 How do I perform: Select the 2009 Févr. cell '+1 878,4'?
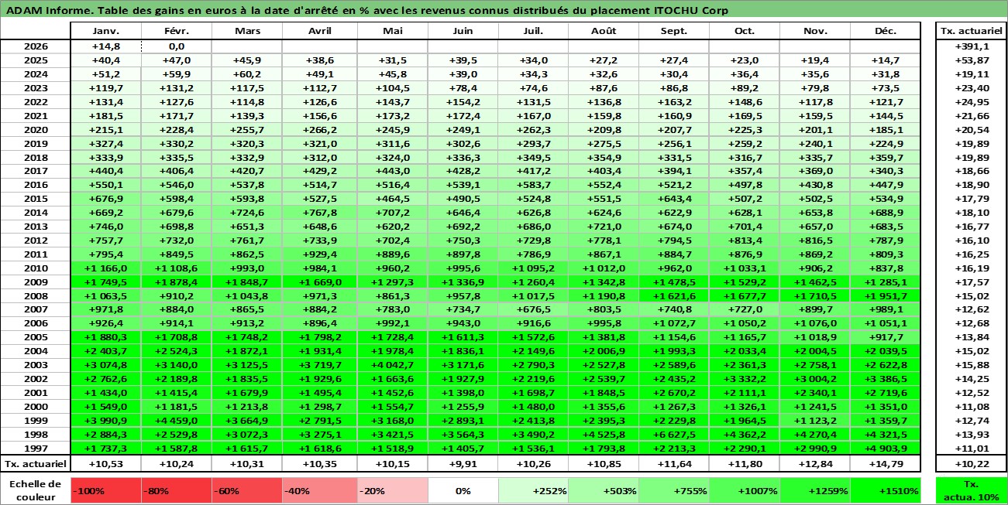click(176, 282)
